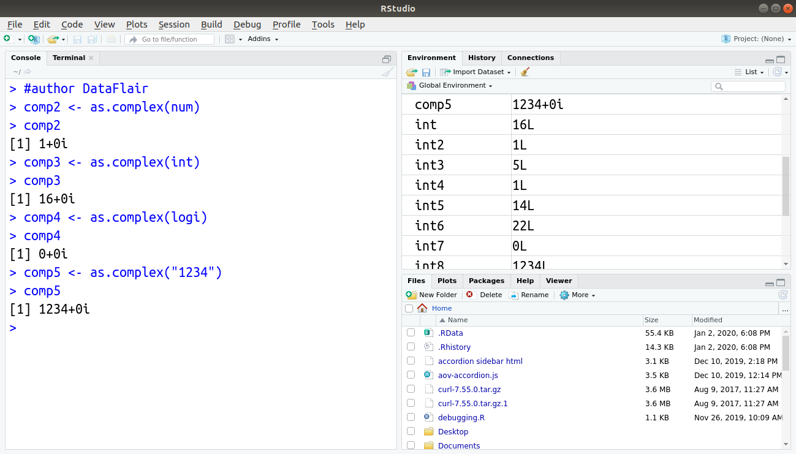
Task: Sort files by the Name column header
Action: [x=539, y=320]
